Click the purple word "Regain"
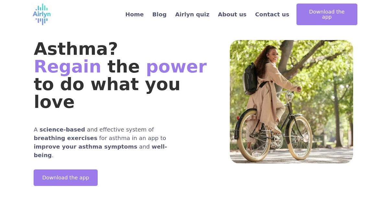Image resolution: width=389 pixels, height=219 pixels. (67, 67)
